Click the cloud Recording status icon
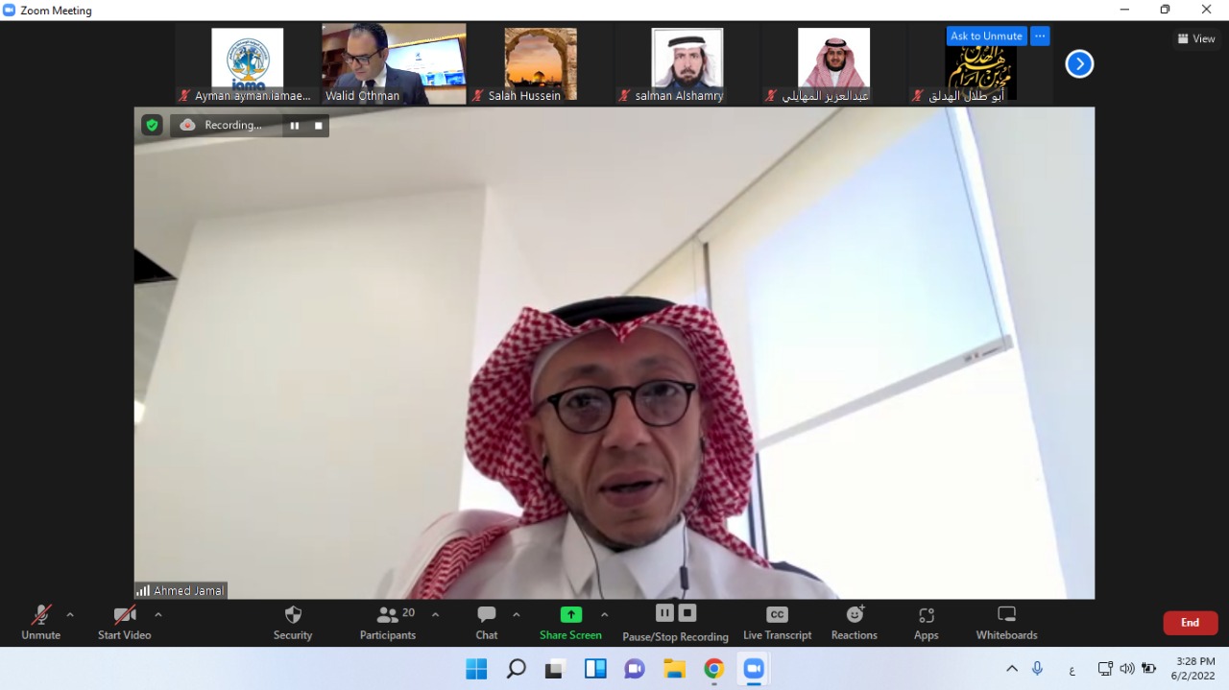Image resolution: width=1229 pixels, height=690 pixels. click(x=187, y=126)
